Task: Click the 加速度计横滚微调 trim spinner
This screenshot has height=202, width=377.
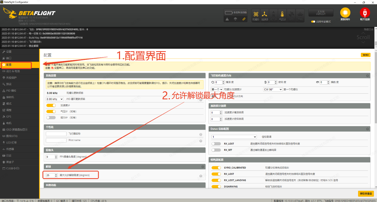Action: tap(216, 113)
